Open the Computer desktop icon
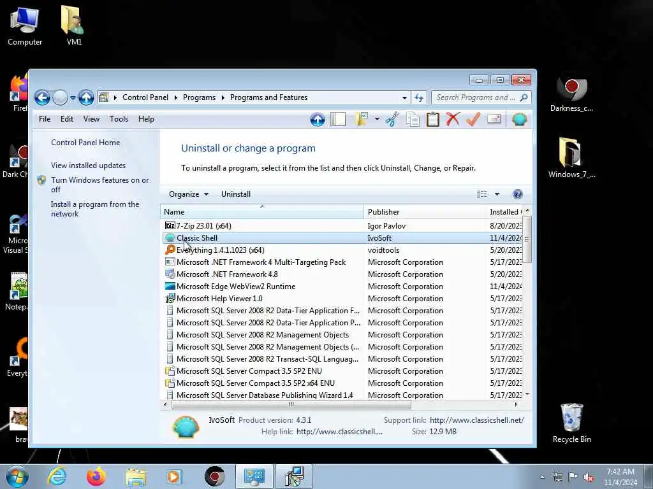The image size is (653, 489). [25, 26]
